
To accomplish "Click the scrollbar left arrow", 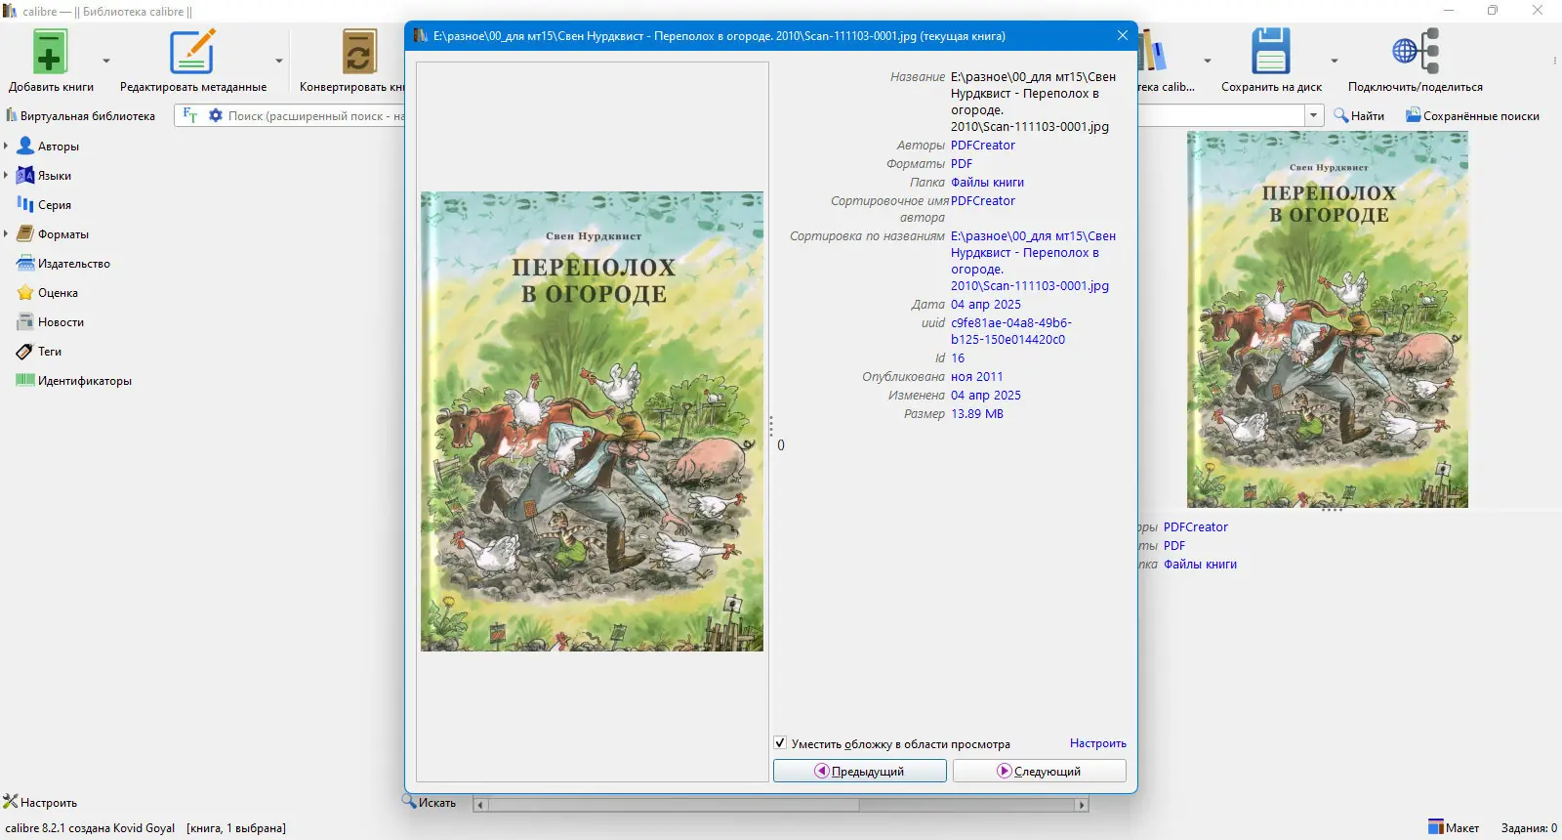I will click(x=479, y=805).
